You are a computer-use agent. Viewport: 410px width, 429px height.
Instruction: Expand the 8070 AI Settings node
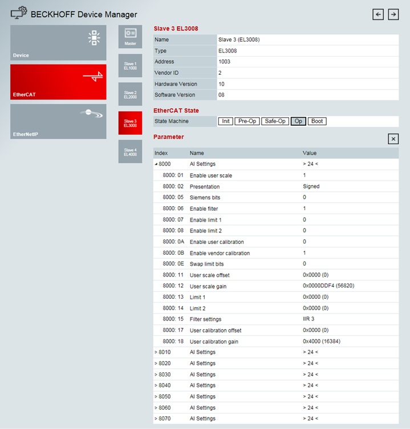[x=156, y=419]
